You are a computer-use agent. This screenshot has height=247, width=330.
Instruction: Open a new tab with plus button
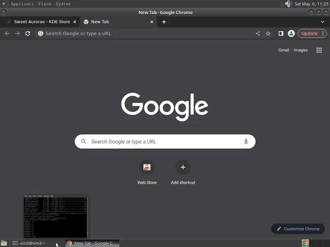click(x=164, y=22)
